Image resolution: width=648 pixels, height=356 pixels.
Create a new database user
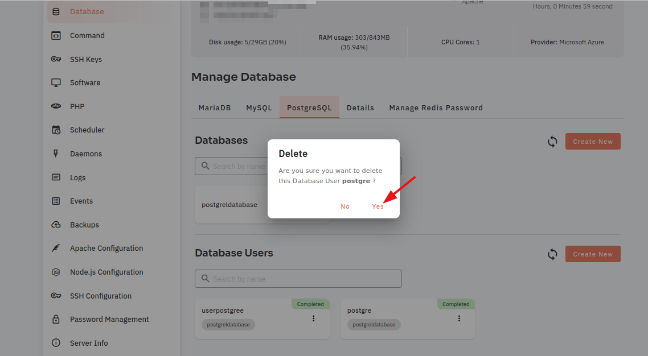[593, 254]
